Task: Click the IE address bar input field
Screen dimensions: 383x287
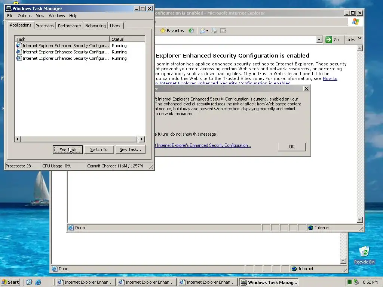Action: point(236,40)
